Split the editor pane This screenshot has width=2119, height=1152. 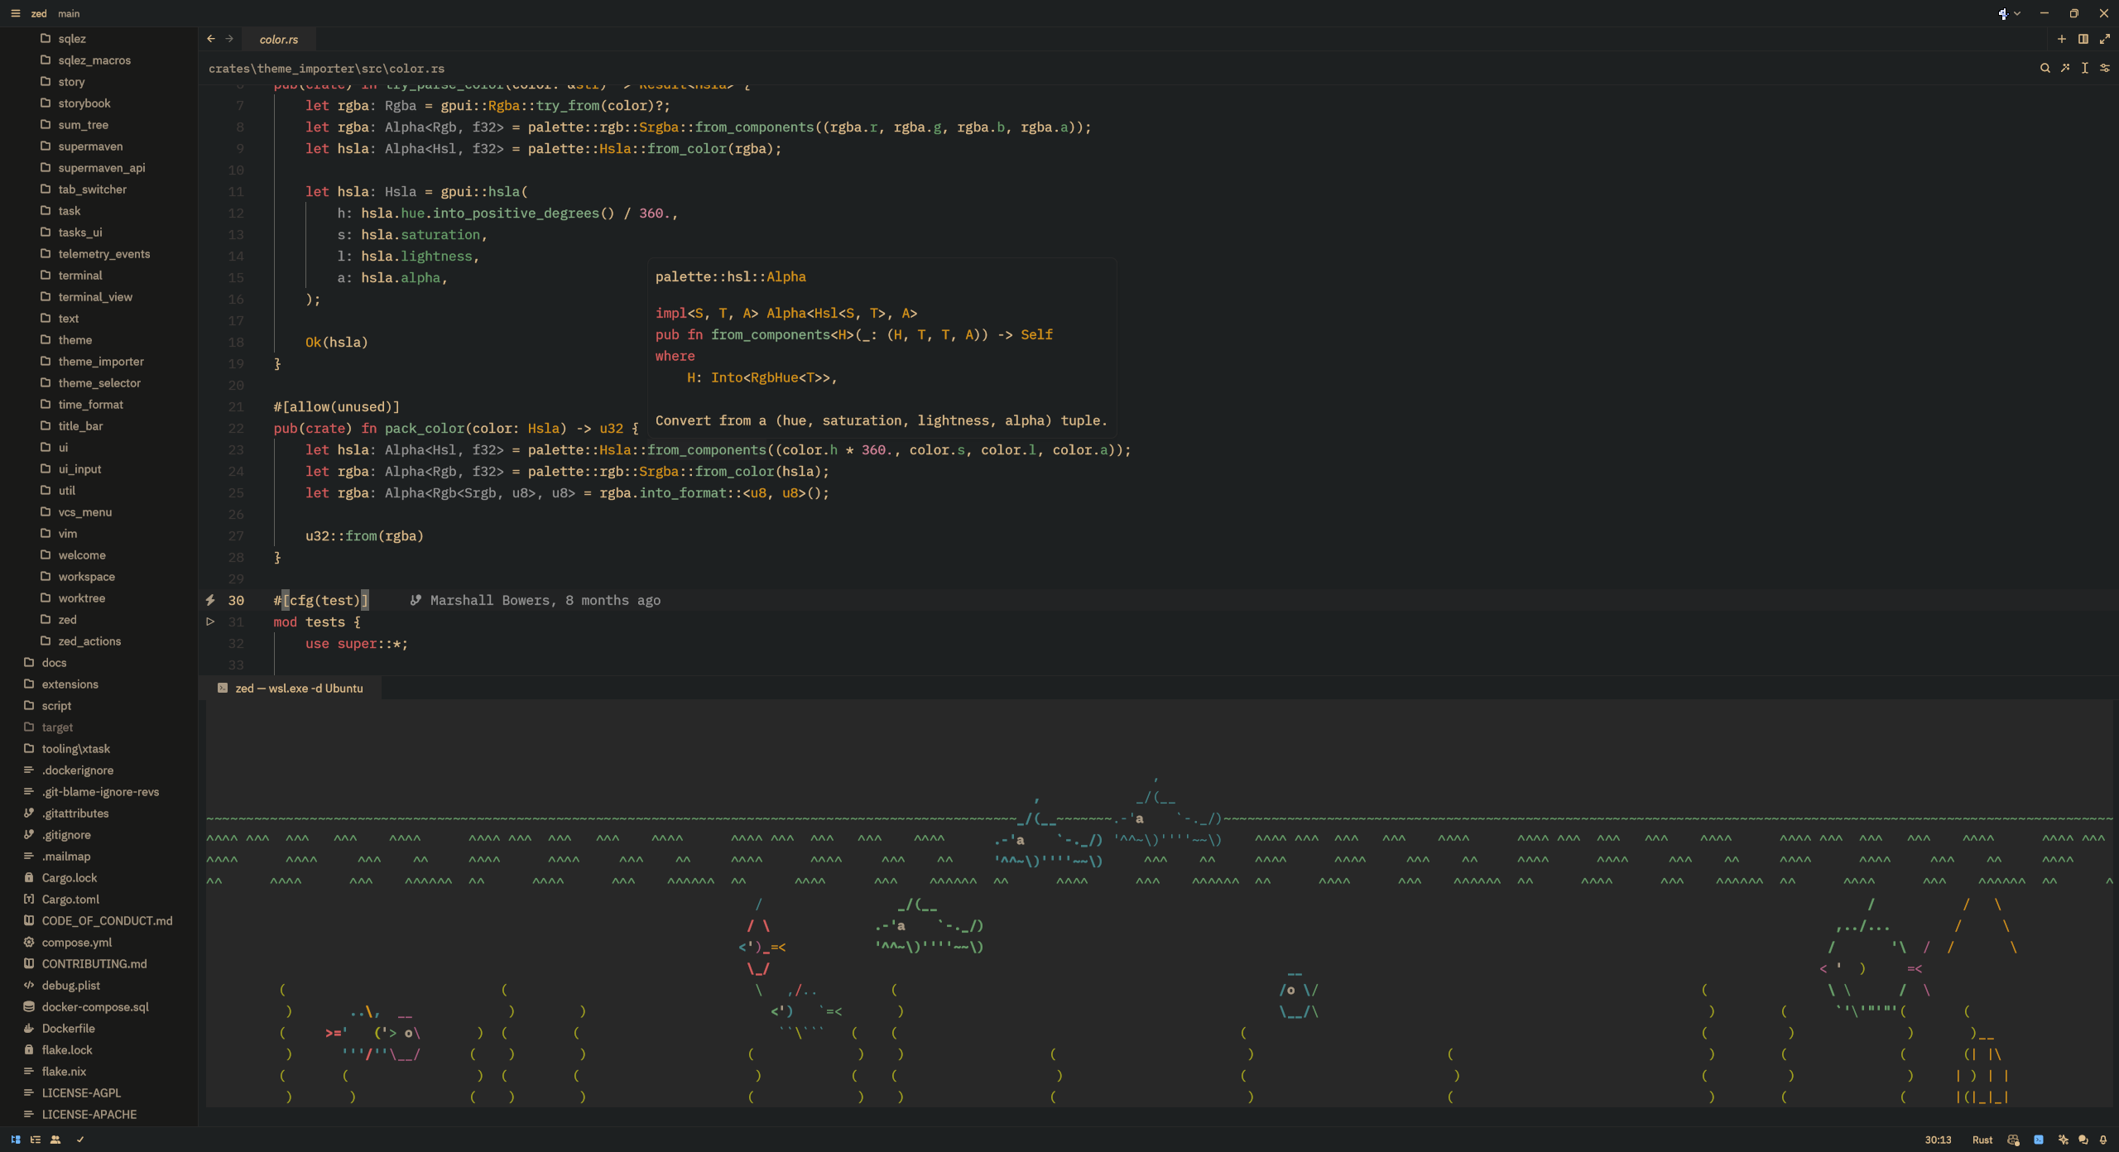(x=2083, y=39)
